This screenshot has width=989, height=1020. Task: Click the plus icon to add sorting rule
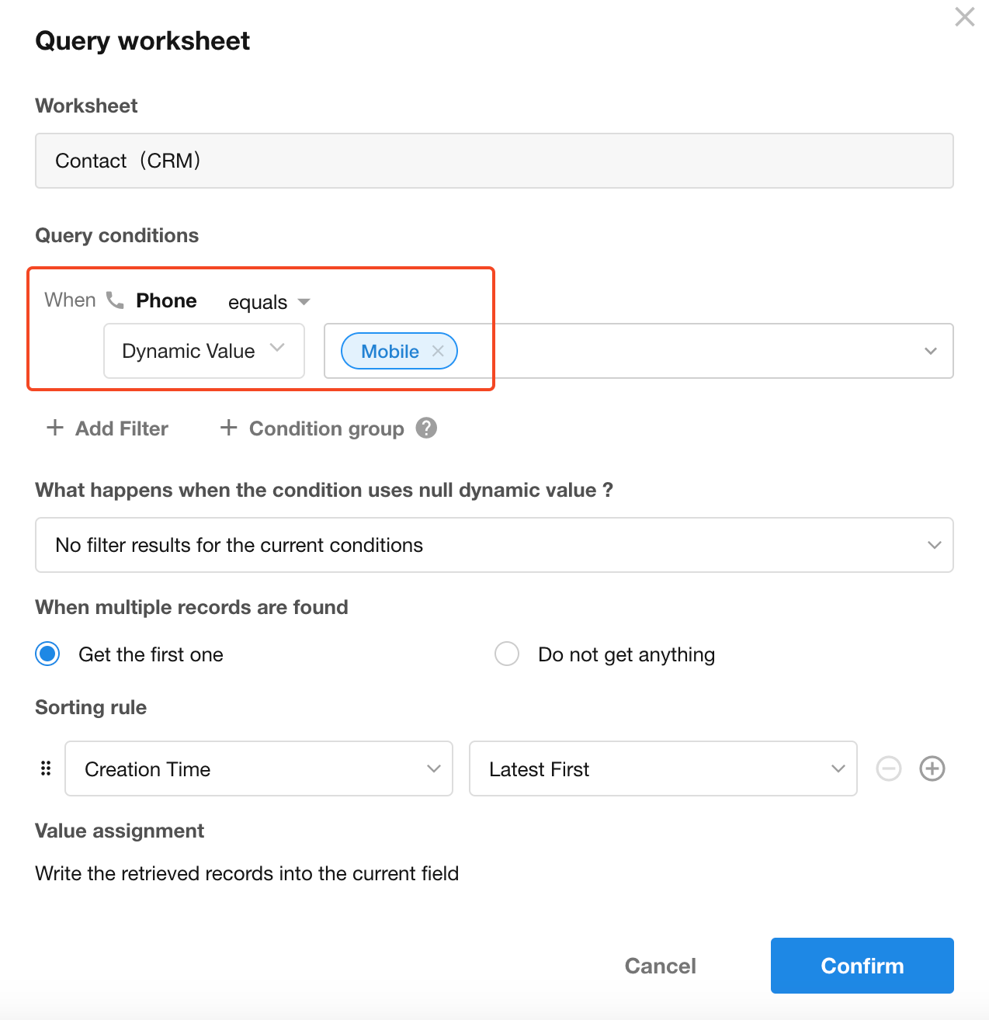[932, 768]
